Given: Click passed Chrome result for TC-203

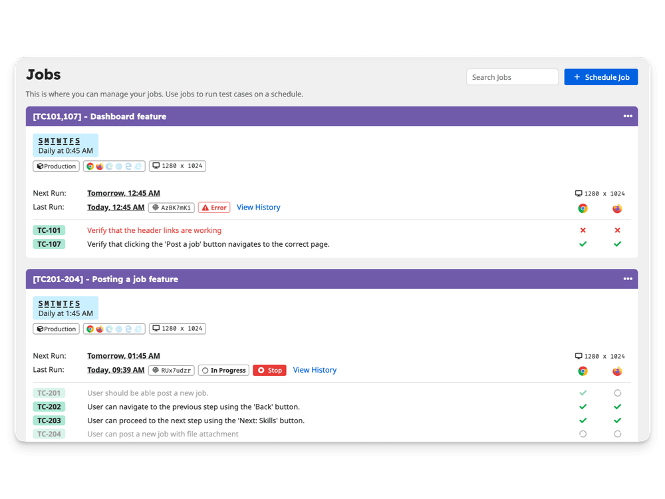Looking at the screenshot, I should pyautogui.click(x=583, y=420).
